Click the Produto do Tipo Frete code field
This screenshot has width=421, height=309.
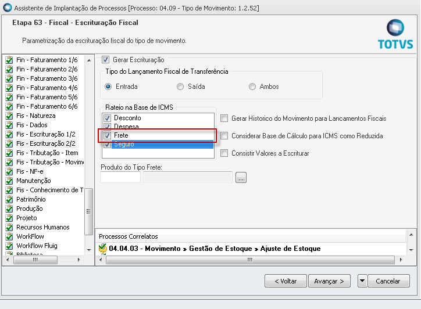click(x=120, y=177)
